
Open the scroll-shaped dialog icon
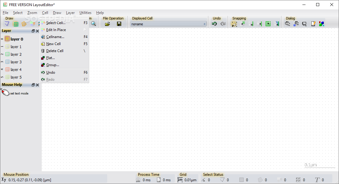(304, 24)
